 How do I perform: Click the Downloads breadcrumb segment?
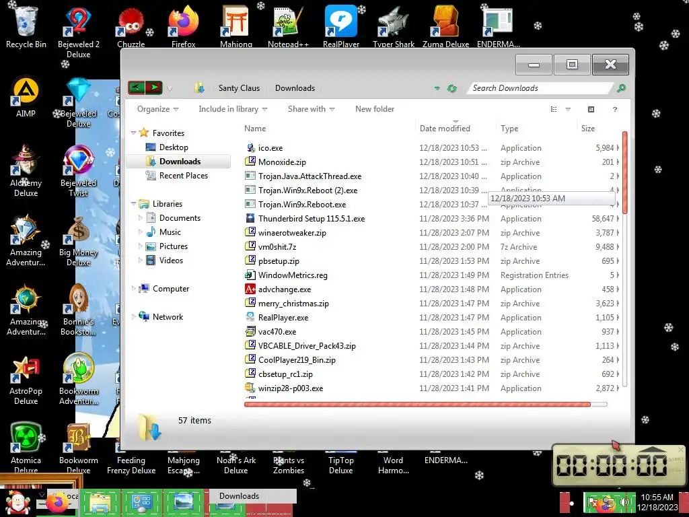[x=295, y=88]
